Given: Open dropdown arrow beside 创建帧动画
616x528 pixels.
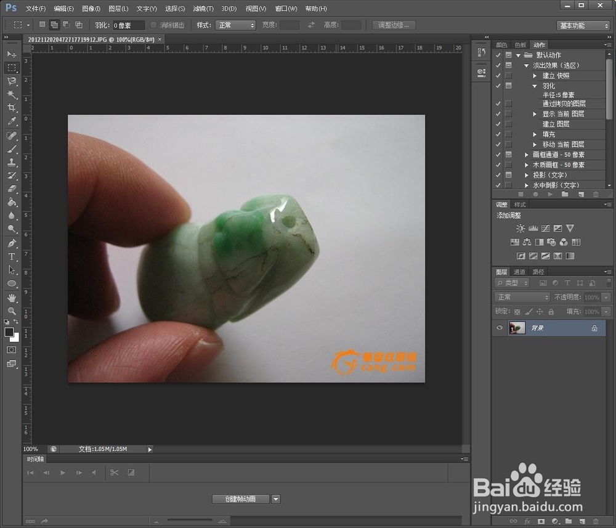Looking at the screenshot, I should click(x=276, y=499).
